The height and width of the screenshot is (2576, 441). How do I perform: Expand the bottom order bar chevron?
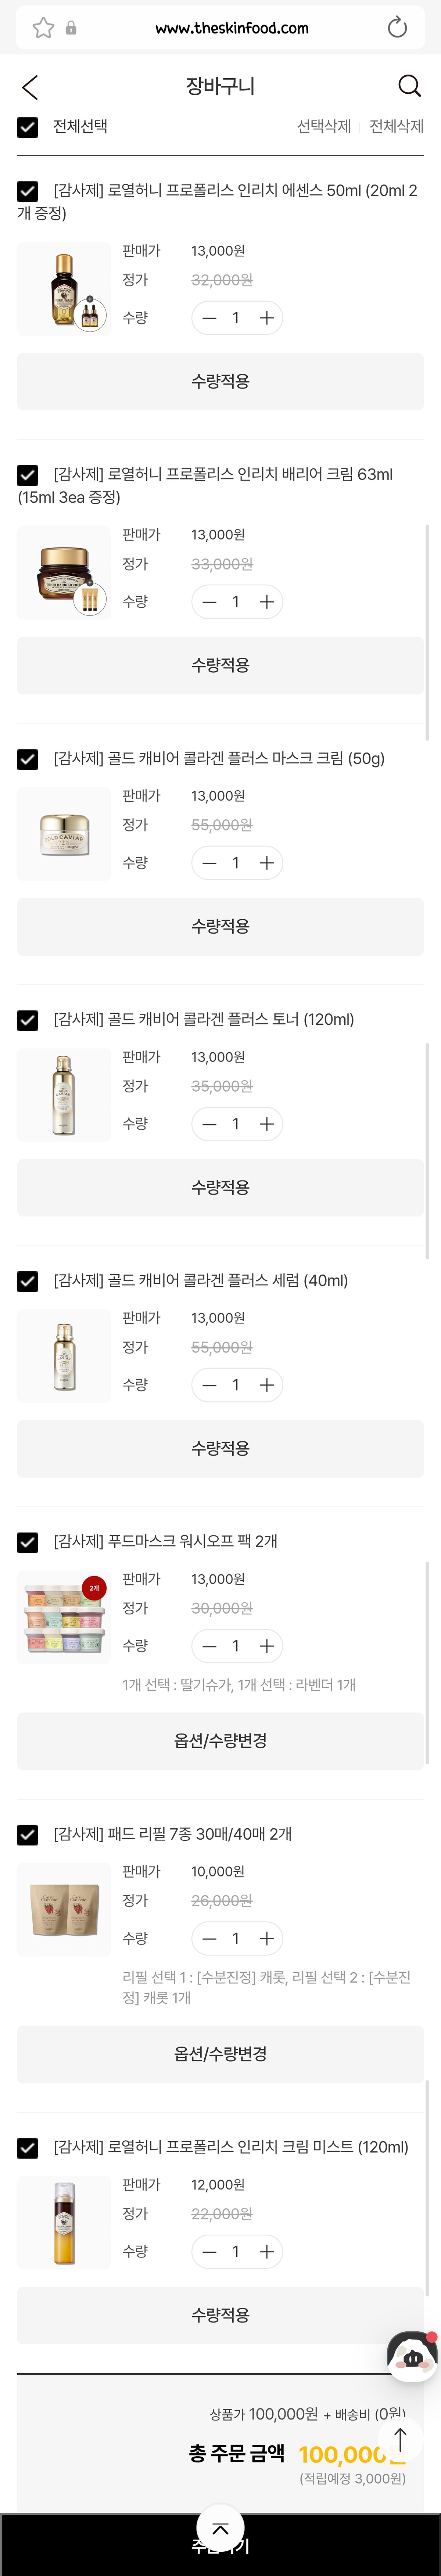[220, 2528]
